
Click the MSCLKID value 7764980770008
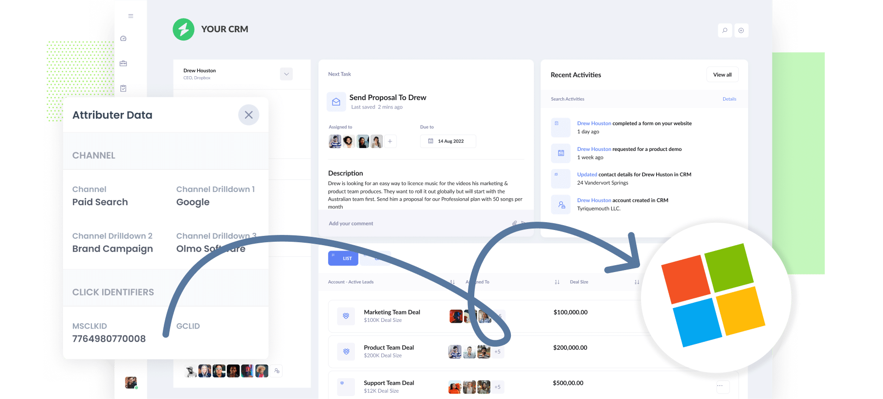click(109, 339)
